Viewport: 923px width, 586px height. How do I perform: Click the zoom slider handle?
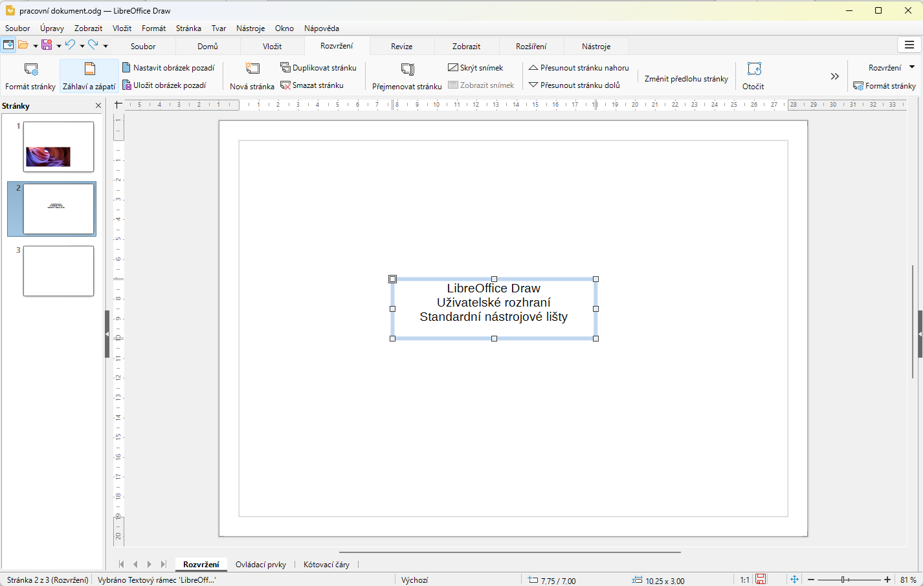(843, 580)
